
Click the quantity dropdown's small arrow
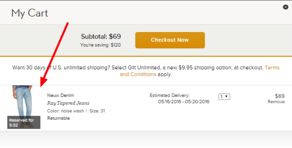(226, 96)
